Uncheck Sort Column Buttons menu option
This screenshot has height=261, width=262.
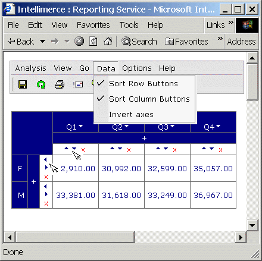[144, 99]
